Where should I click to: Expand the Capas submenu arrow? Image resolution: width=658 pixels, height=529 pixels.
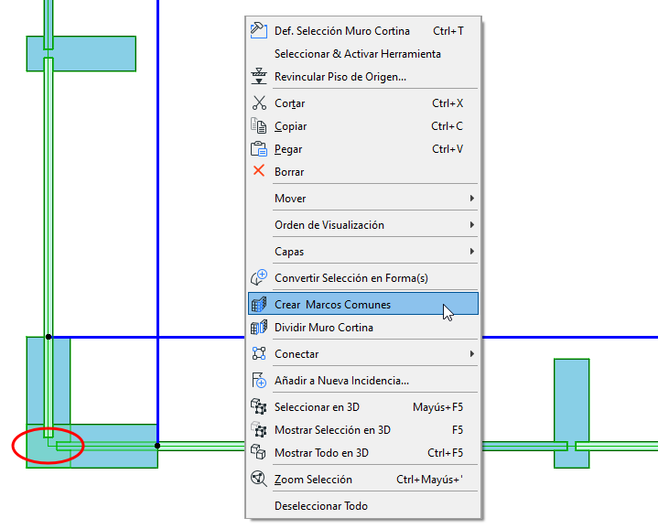pos(472,252)
